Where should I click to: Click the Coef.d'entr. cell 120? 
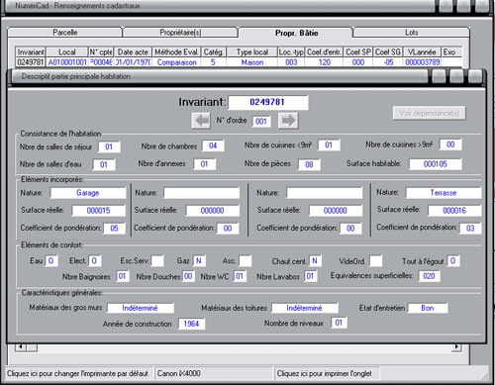[325, 62]
